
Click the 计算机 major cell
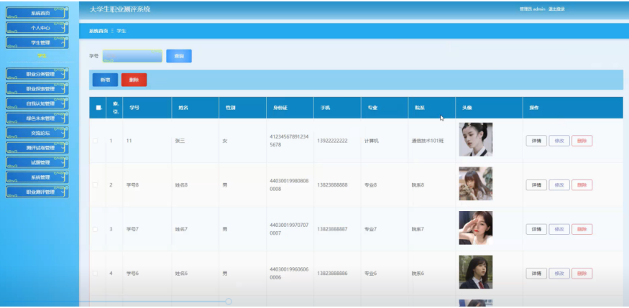point(372,141)
